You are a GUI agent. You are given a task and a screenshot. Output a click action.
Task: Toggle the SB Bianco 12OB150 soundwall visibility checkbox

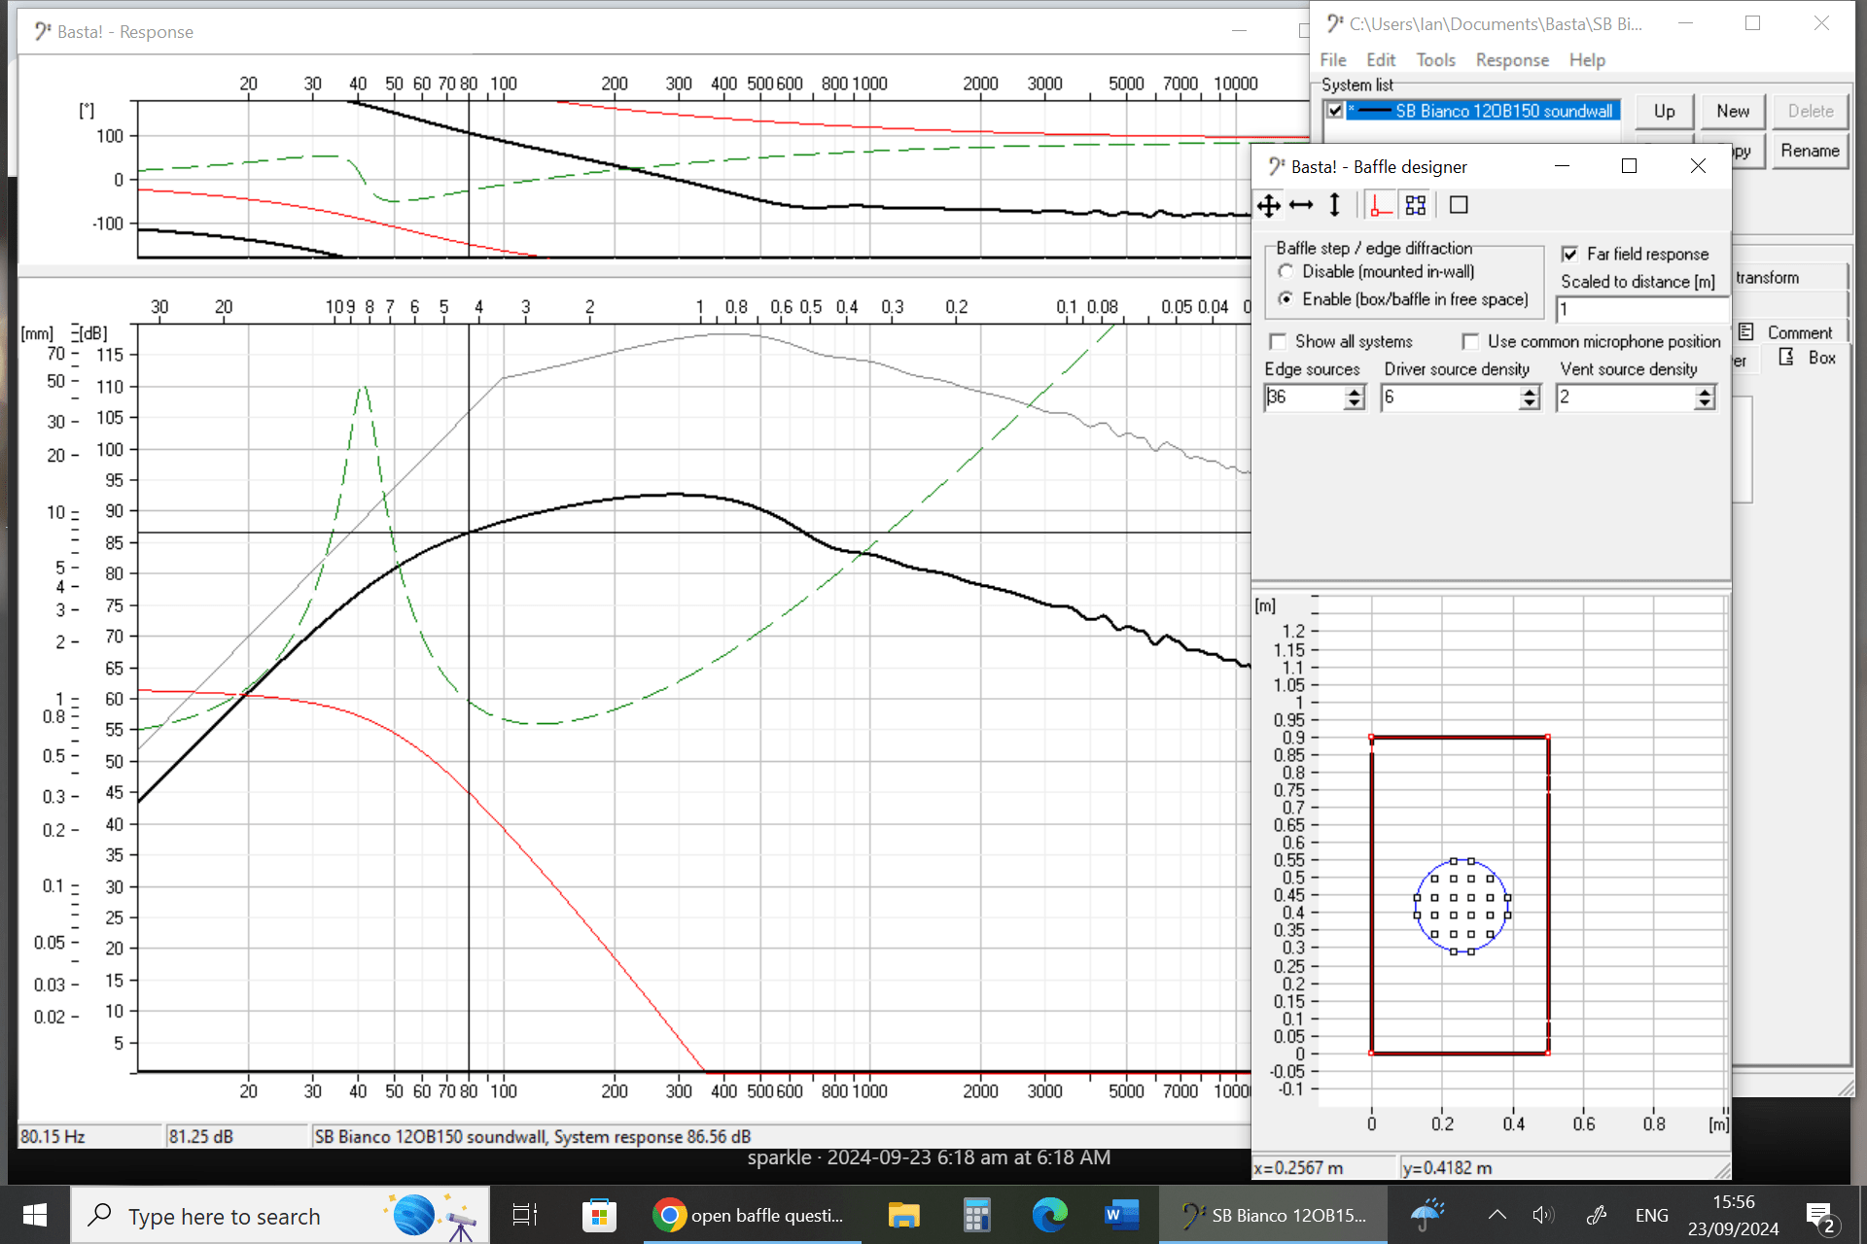click(x=1335, y=111)
